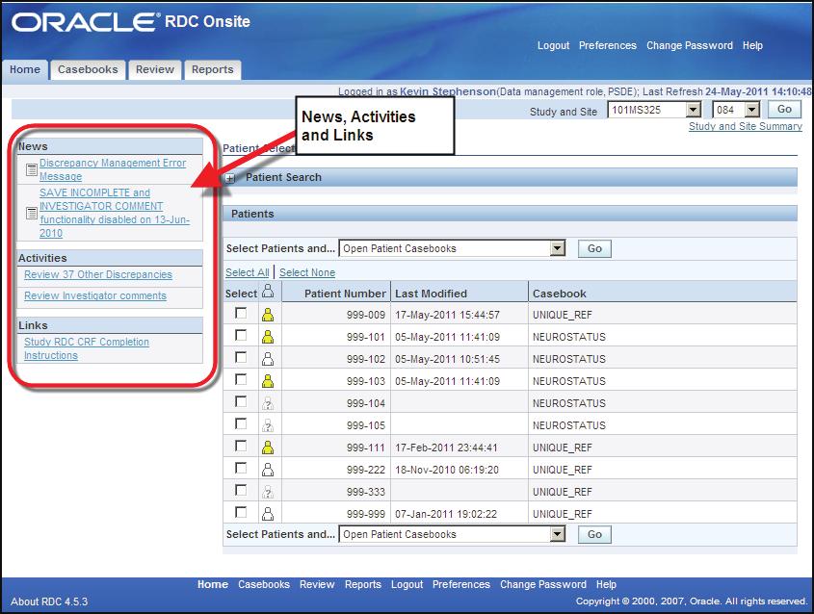This screenshot has height=614, width=814.
Task: Click the bottom Go button for Select Patients
Action: click(x=595, y=534)
